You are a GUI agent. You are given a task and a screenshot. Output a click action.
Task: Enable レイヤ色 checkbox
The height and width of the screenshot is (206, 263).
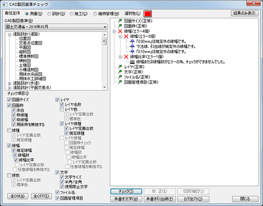[x=62, y=109]
